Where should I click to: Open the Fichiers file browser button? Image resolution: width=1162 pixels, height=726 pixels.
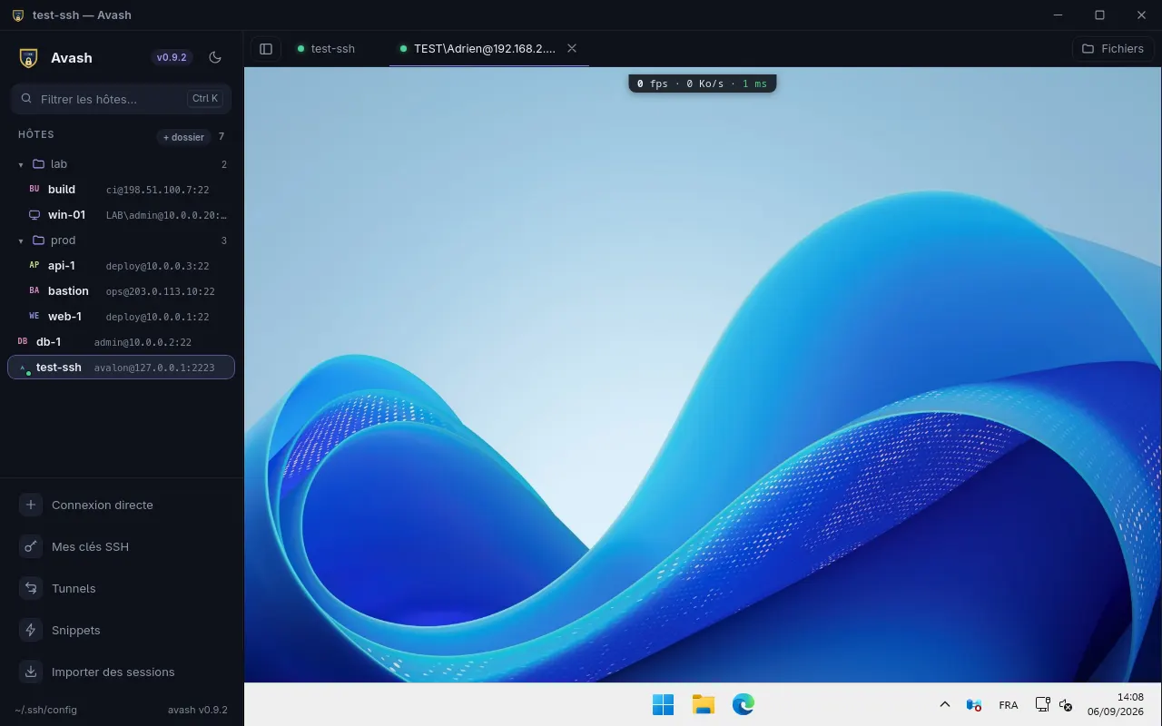(x=1113, y=49)
